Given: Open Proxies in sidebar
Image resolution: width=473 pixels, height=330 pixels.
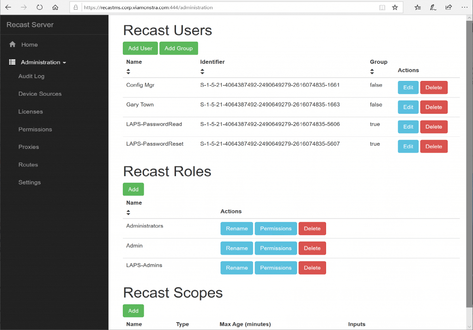Looking at the screenshot, I should (29, 147).
